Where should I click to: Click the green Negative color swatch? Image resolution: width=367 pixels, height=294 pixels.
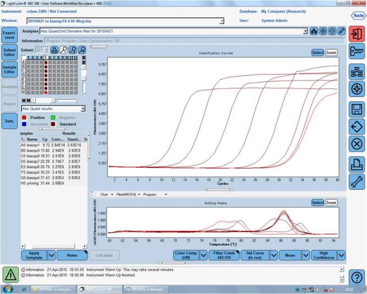click(53, 117)
